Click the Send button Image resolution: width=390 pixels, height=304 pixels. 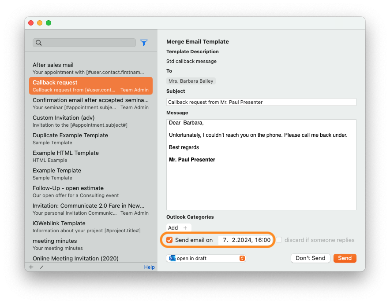tap(345, 258)
